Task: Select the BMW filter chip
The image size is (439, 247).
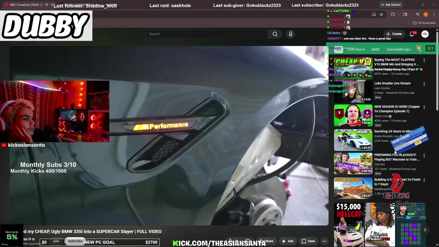Action: 376,49
